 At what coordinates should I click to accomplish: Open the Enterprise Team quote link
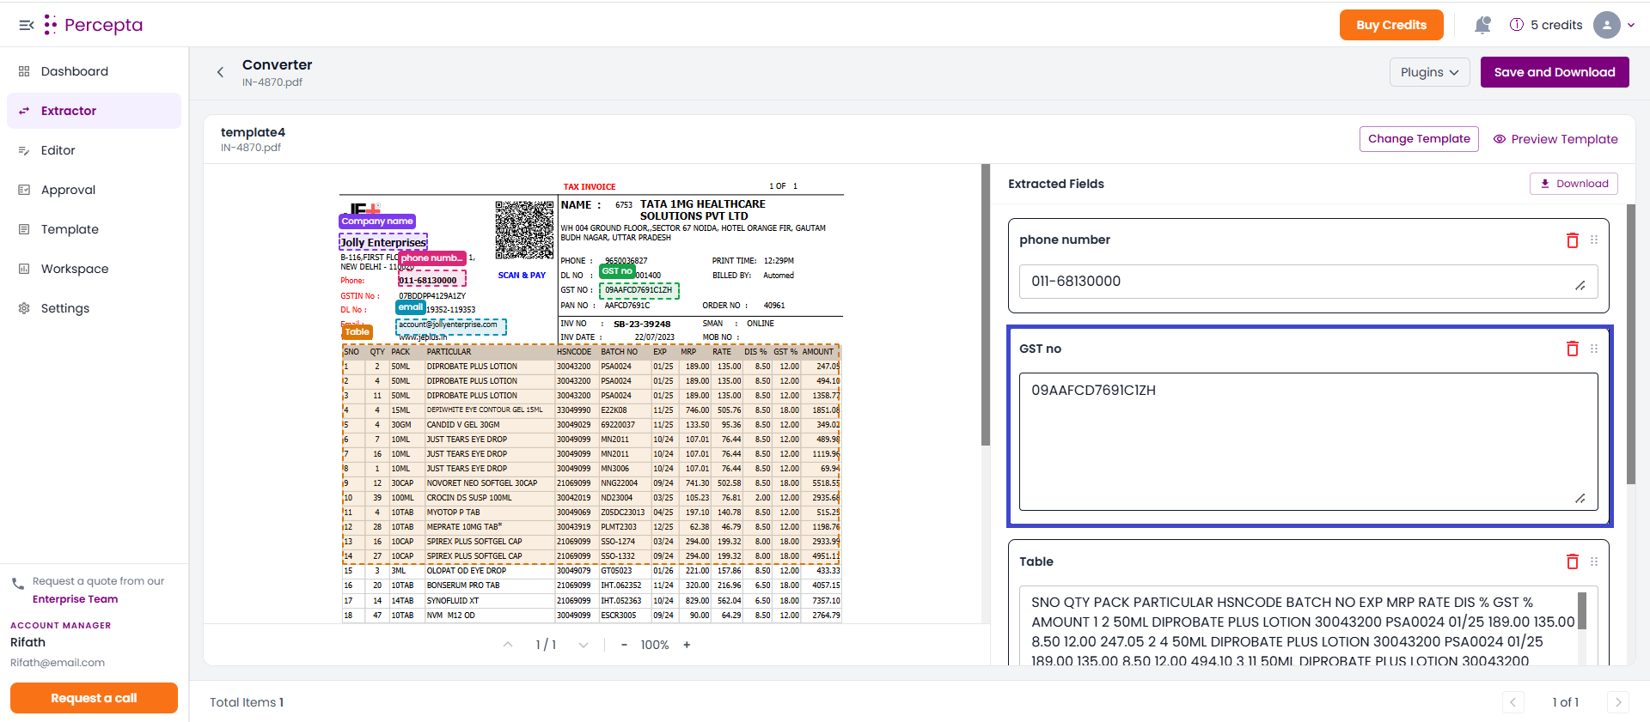(x=76, y=599)
